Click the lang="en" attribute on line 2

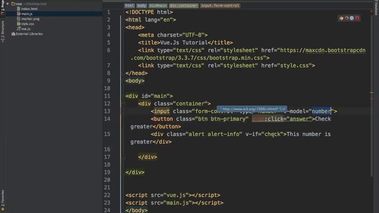point(159,20)
